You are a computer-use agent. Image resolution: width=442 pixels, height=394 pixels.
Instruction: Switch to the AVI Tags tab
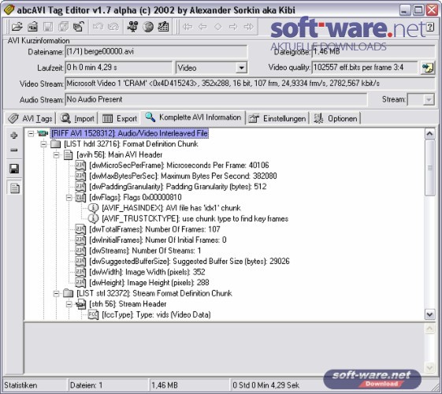pos(30,118)
